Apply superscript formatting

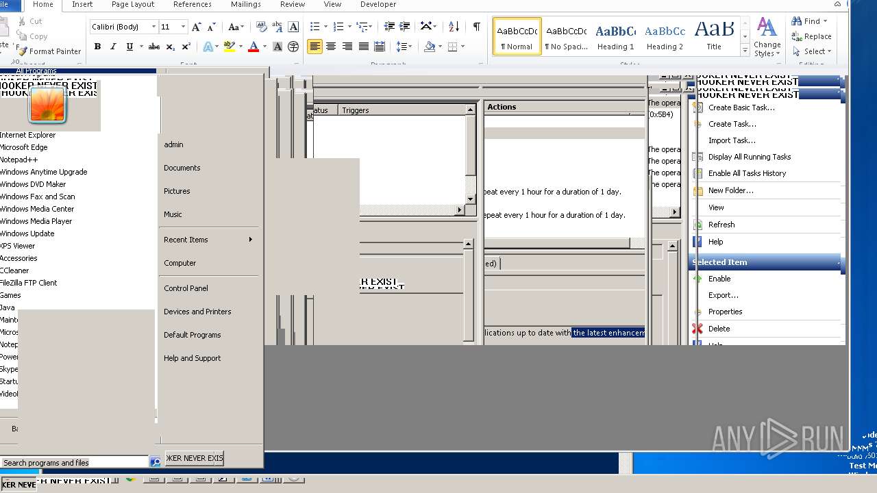185,47
